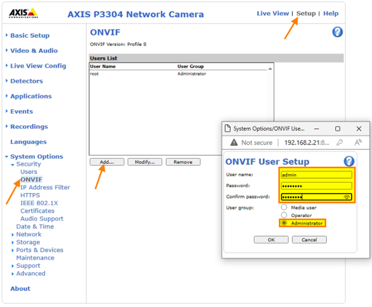Open the Users security page
372x307 pixels.
click(29, 171)
